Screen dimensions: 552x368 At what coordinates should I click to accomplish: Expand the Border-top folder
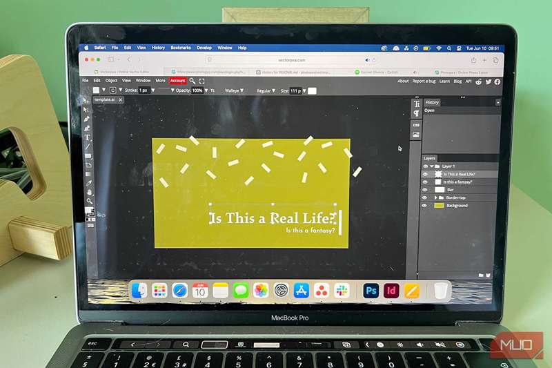pyautogui.click(x=434, y=198)
